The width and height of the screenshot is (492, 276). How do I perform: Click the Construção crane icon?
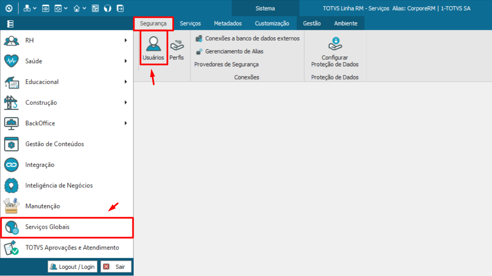[11, 102]
